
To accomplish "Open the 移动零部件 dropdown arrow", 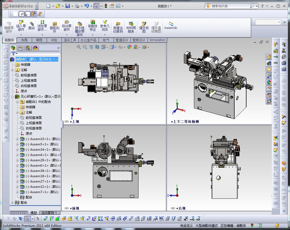I will [x=67, y=35].
